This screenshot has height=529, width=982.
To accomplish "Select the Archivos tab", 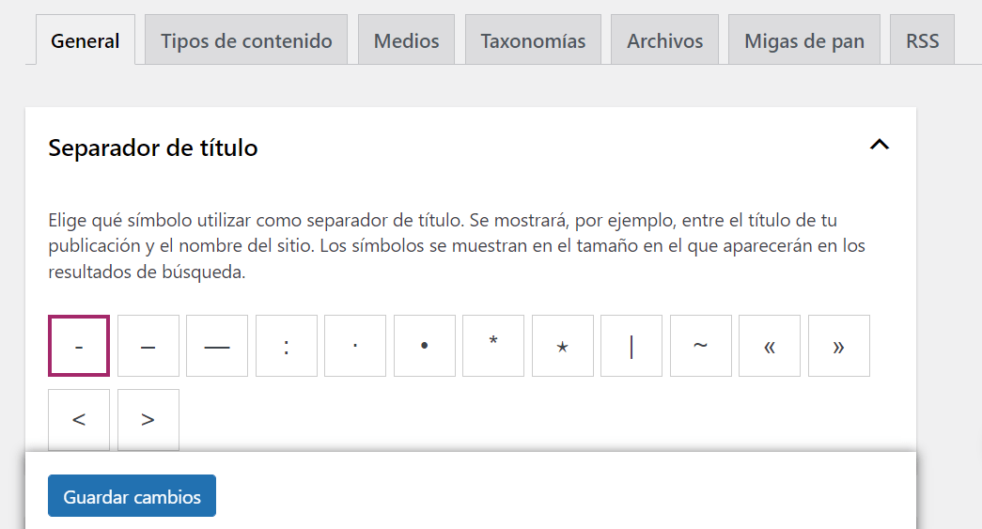I will click(664, 40).
